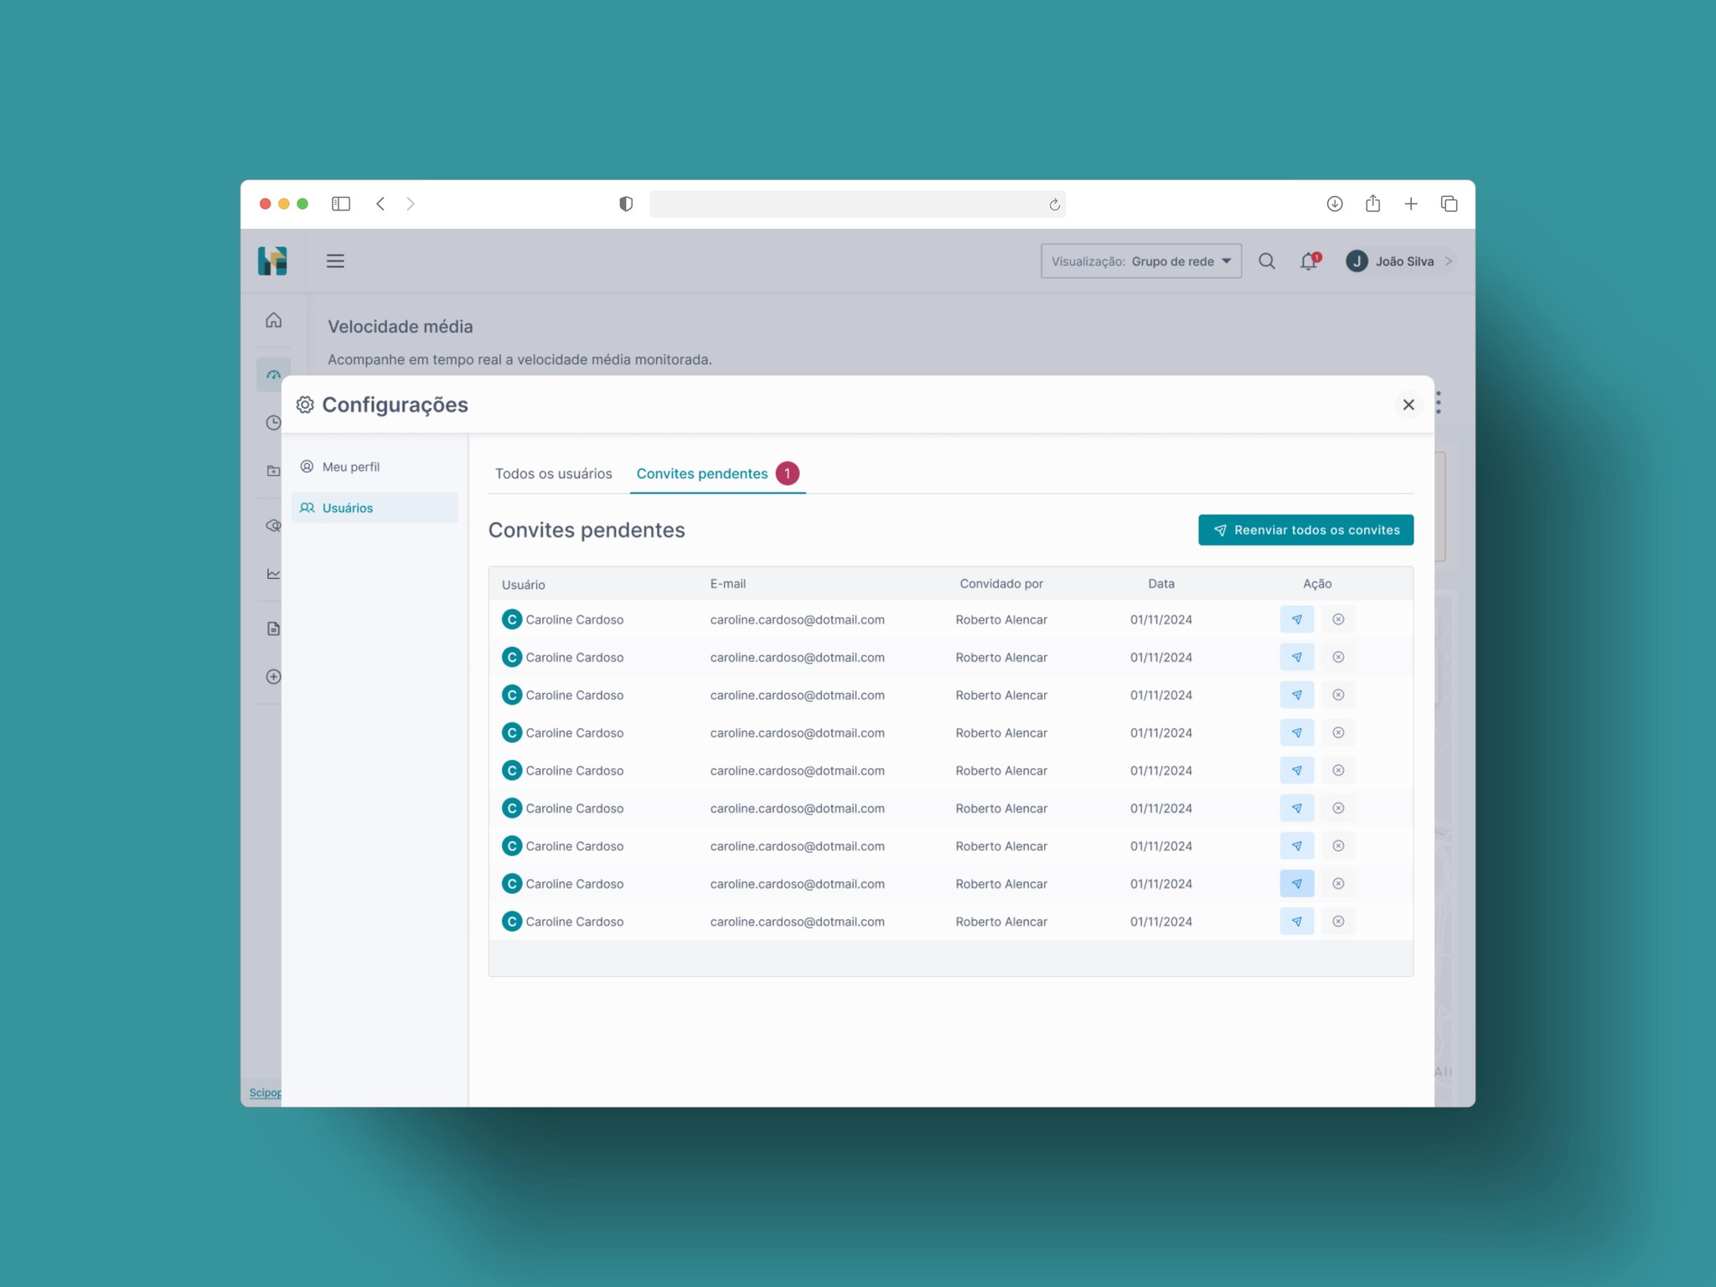Click the hamburger menu icon
Viewport: 1716px width, 1287px height.
[x=335, y=261]
